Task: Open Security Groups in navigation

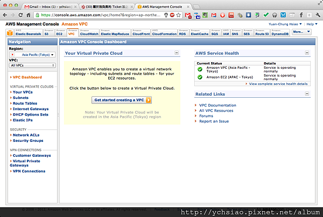Action: pos(28,141)
